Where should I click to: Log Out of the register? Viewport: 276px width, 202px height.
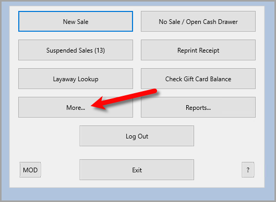(137, 136)
